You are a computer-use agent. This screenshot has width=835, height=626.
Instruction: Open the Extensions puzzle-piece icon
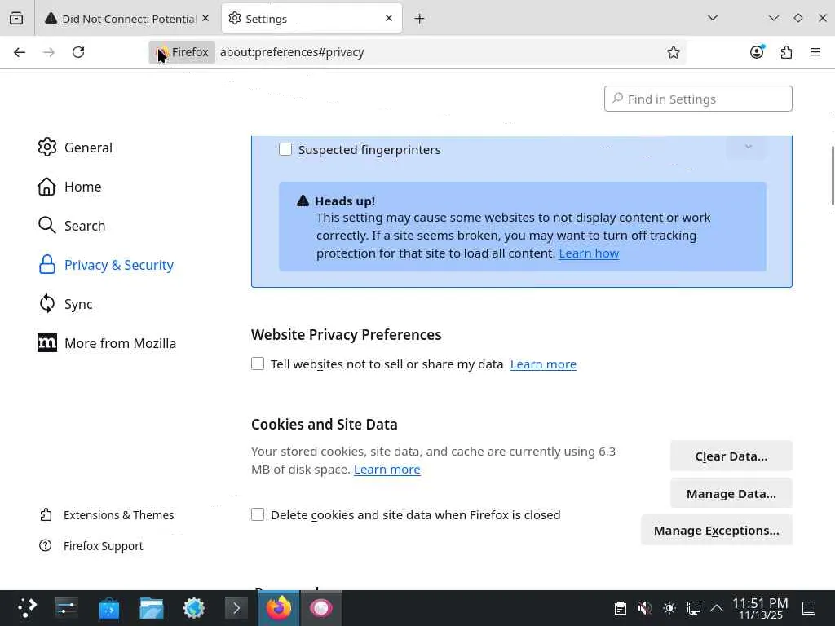click(786, 52)
